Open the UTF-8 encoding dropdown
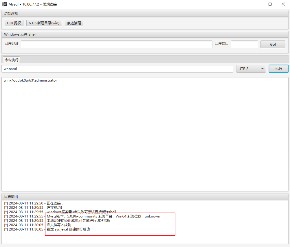Screen dimensions: 290x247 251,69
